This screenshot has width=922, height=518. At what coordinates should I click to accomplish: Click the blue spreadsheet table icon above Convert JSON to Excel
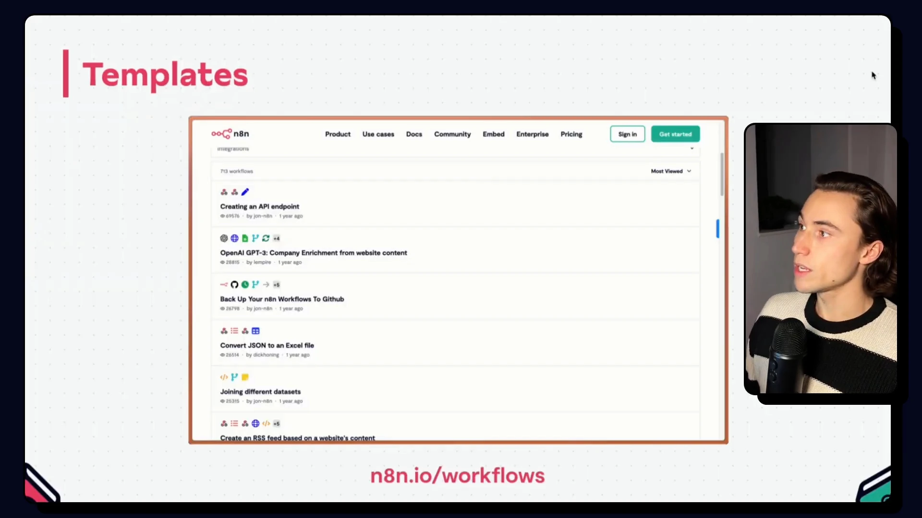pyautogui.click(x=255, y=331)
